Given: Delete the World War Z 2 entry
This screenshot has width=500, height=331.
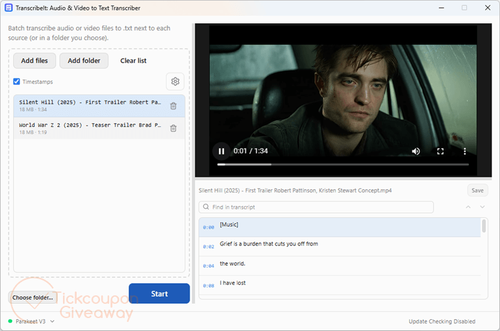Looking at the screenshot, I should point(173,128).
